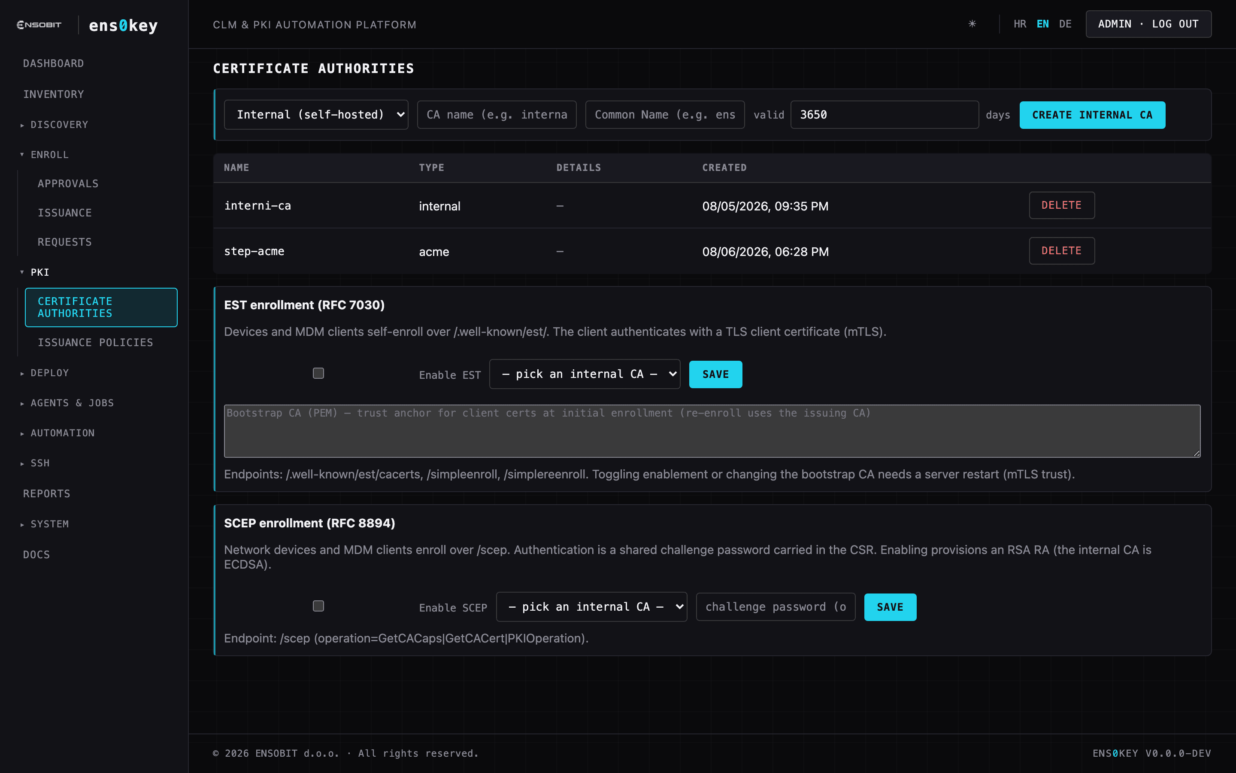This screenshot has height=773, width=1236.
Task: Click the TYPE column header
Action: 432,167
